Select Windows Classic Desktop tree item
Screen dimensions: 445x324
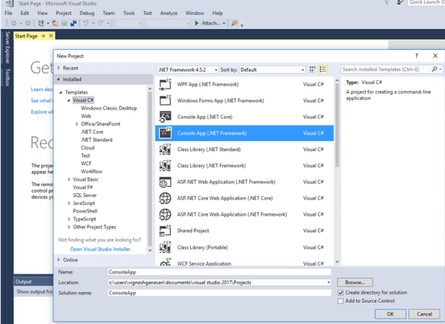point(109,108)
